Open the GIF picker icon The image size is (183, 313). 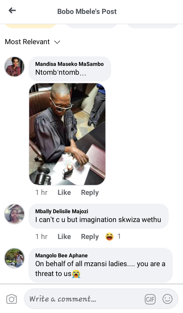click(x=150, y=299)
